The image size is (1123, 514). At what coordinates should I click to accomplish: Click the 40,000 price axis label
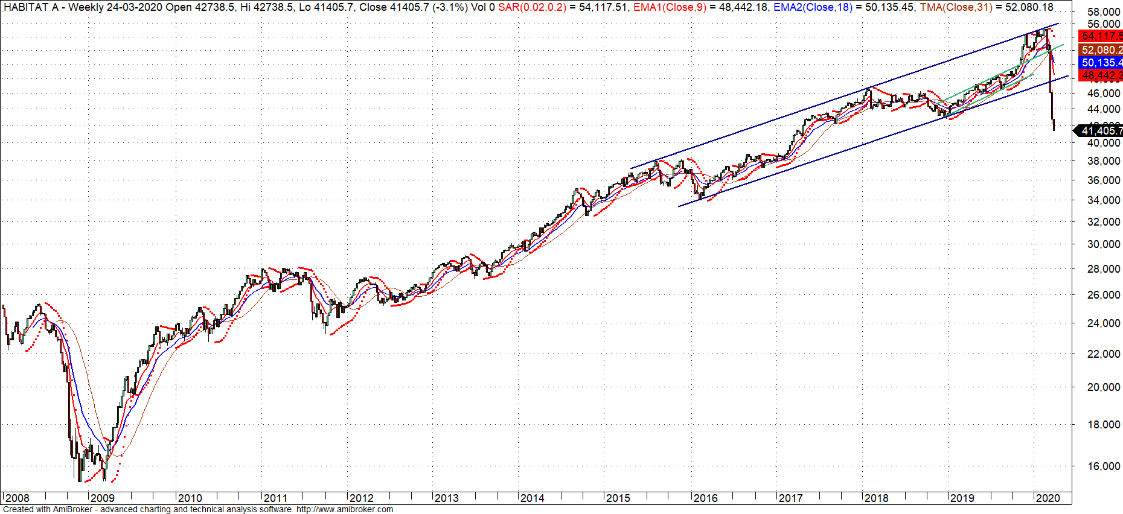(1104, 143)
